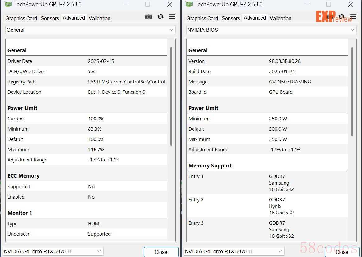Click the Maximum power value 350.0 W
Image resolution: width=362 pixels, height=257 pixels.
pos(278,139)
